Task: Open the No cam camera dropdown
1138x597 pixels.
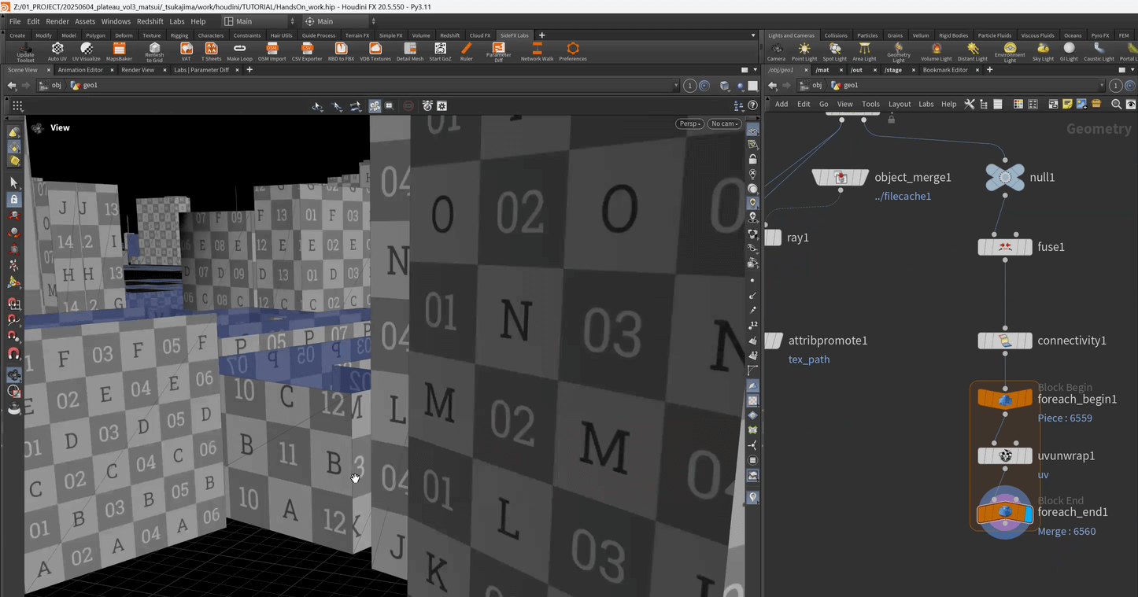Action: coord(724,123)
